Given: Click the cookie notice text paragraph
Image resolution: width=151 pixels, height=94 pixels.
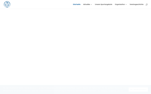Looking at the screenshot, I should pyautogui.click(x=66, y=89).
